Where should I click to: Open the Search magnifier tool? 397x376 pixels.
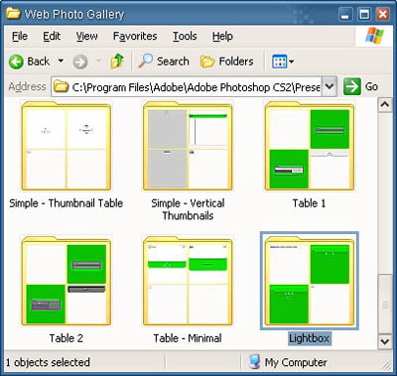point(145,61)
